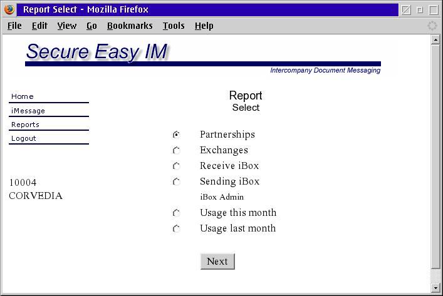
Task: Click the throbber activity icon
Action: pos(432,26)
